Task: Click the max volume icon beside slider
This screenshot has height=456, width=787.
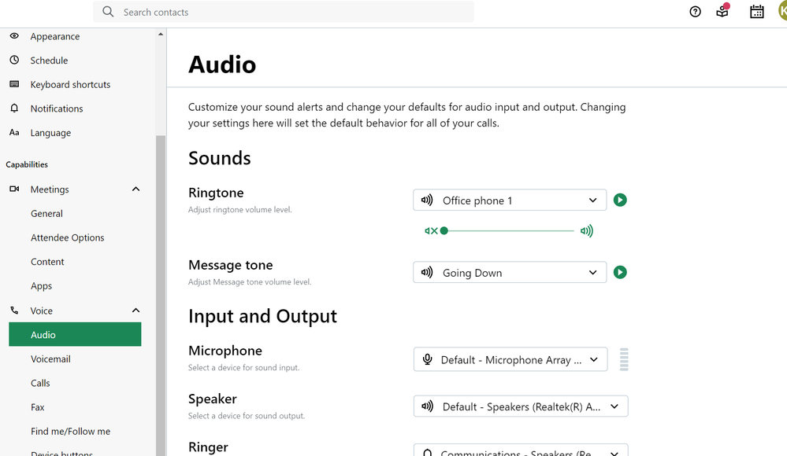Action: point(586,231)
